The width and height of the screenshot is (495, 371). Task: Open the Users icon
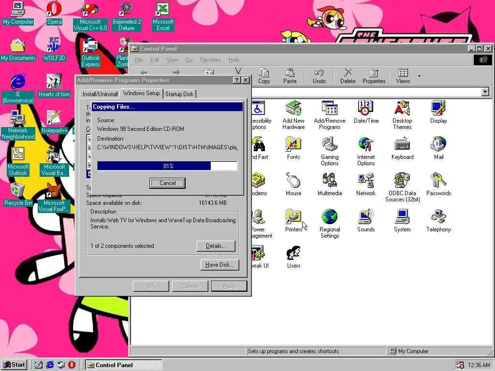pos(293,257)
